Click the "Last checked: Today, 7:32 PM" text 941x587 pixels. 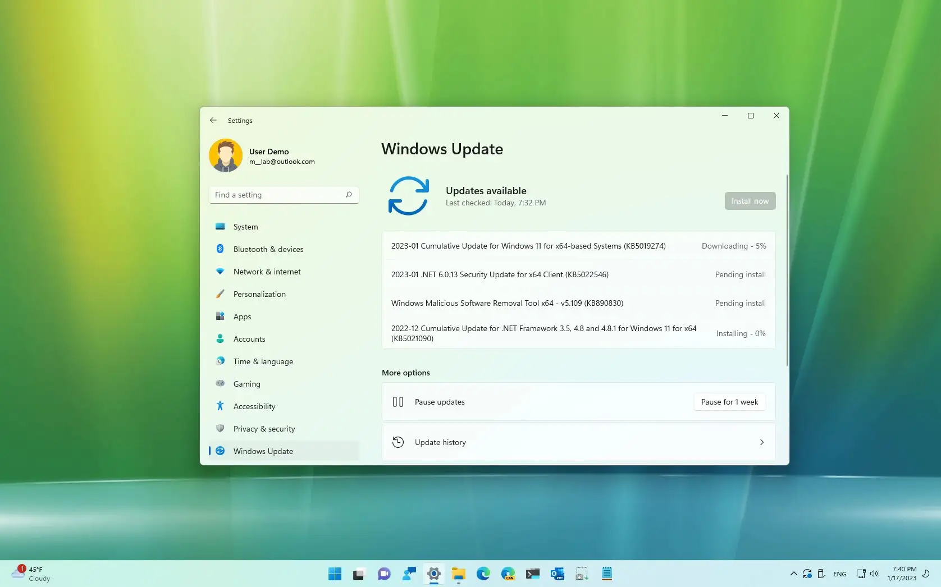tap(496, 203)
